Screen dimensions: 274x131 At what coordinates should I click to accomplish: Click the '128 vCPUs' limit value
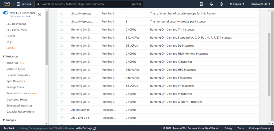coord(133,77)
